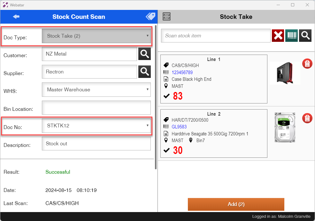Open the on-screen keyboard icon
315x221 pixels.
coord(166,17)
